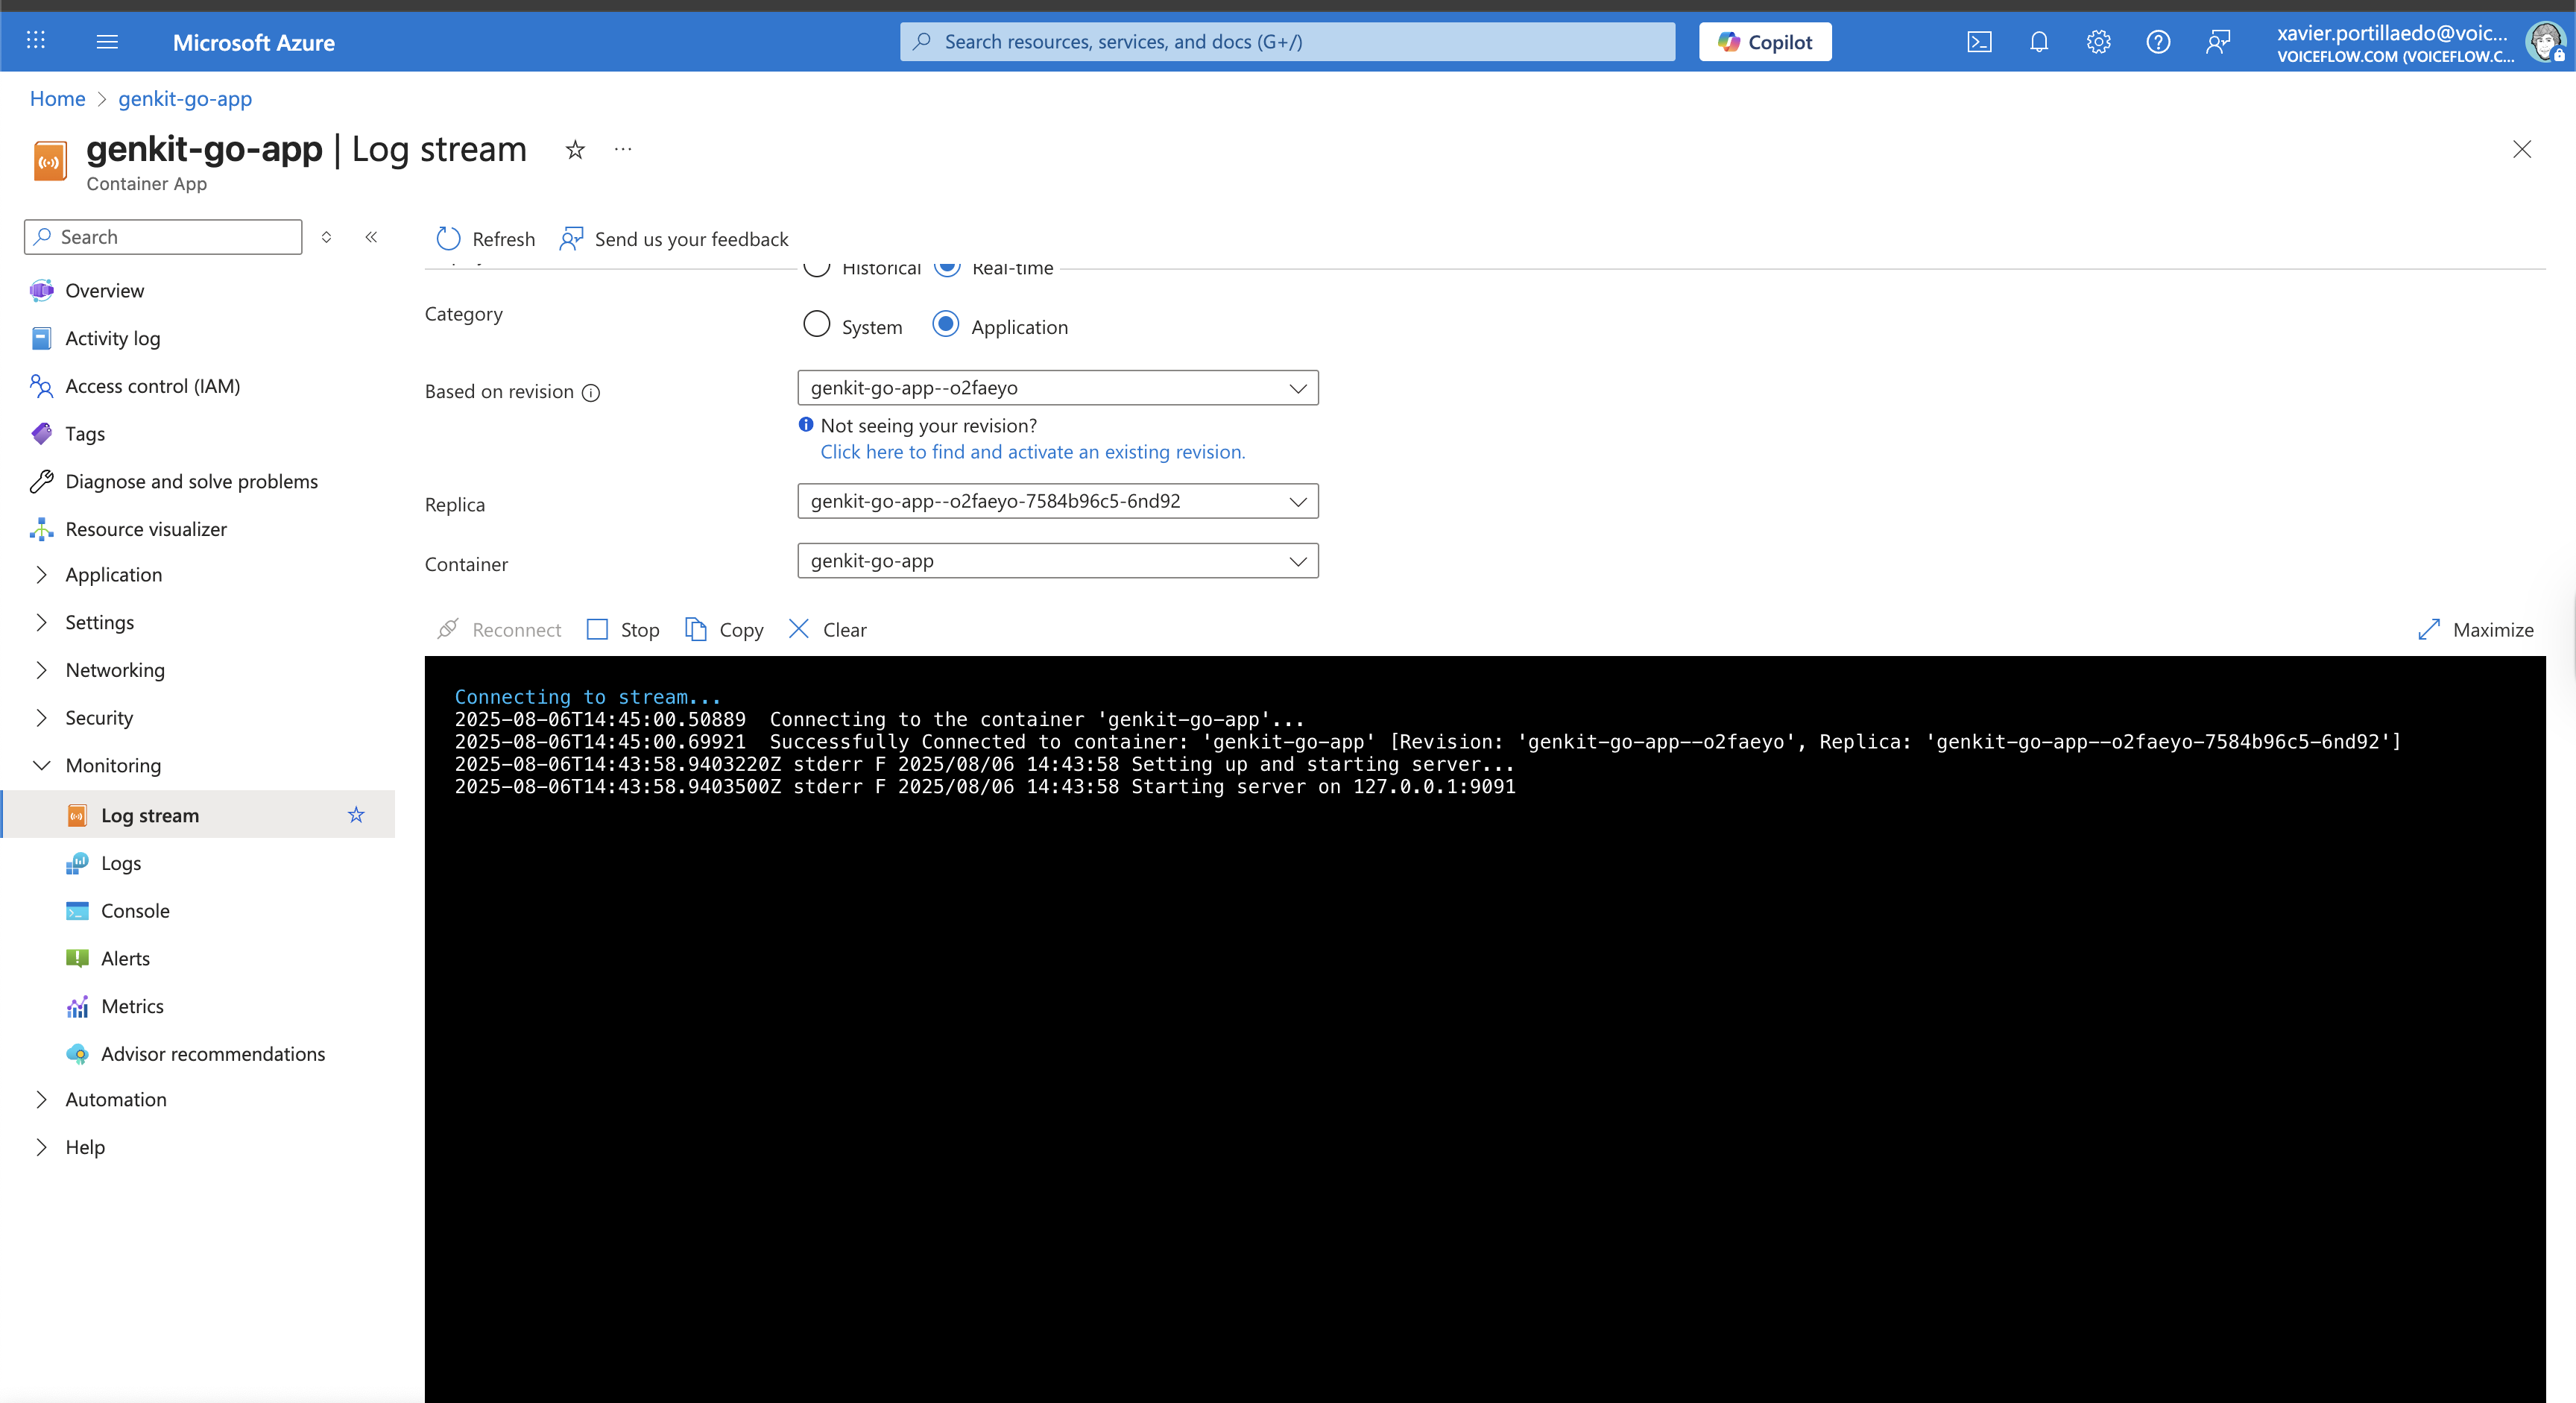Click the Maximize log arrow icon

click(x=2428, y=629)
